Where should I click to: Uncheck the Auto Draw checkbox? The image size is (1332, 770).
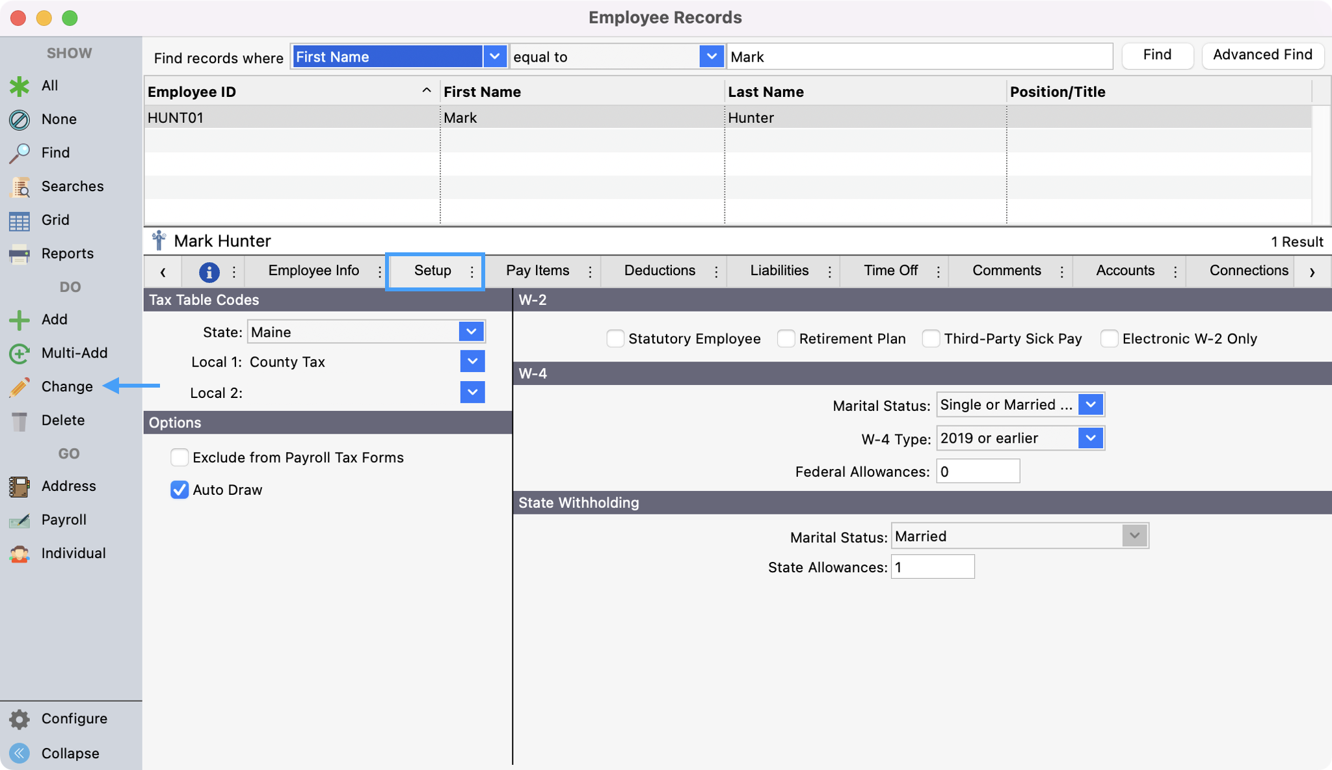click(x=180, y=490)
